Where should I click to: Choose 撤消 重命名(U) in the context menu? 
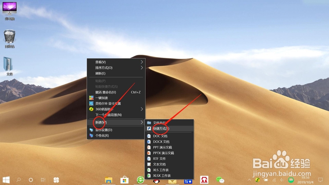tap(116, 92)
